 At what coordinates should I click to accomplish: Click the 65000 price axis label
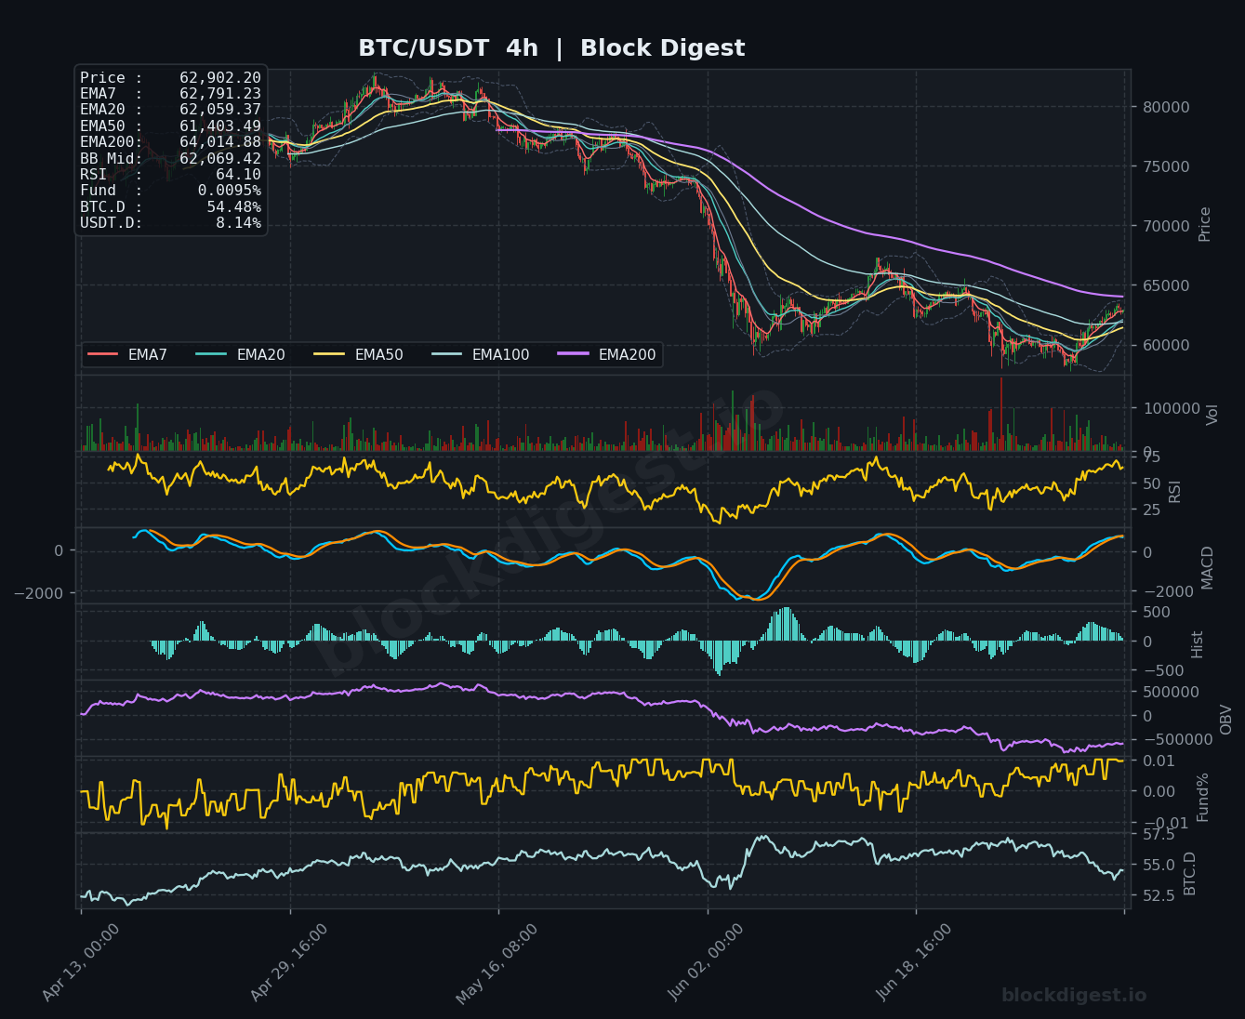[x=1164, y=285]
